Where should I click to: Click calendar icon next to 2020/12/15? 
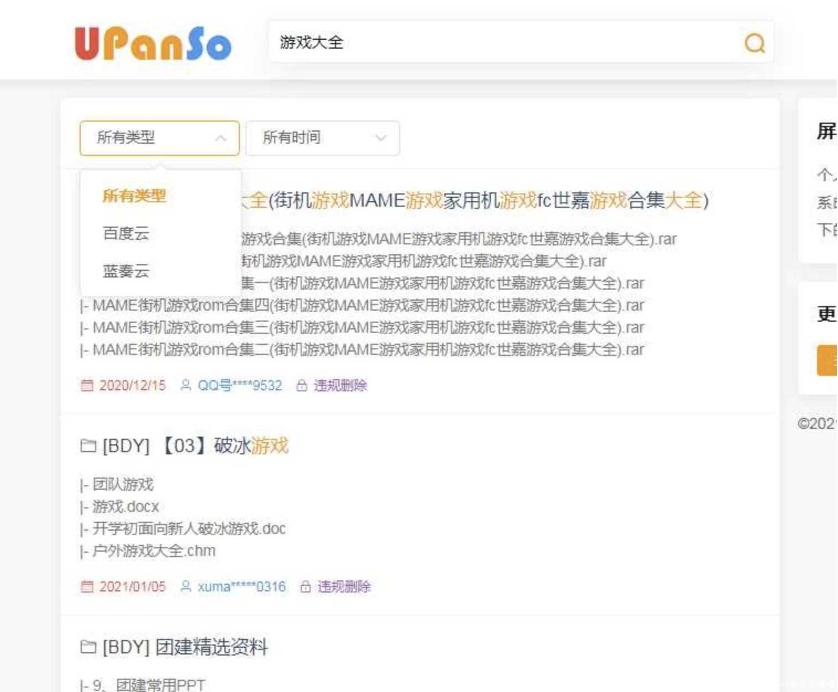tap(87, 385)
